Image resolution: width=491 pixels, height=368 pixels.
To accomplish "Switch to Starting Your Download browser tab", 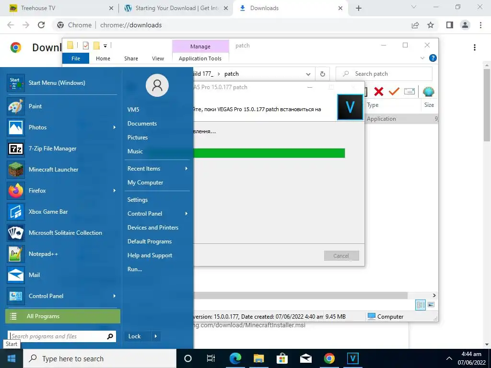I will click(x=176, y=8).
